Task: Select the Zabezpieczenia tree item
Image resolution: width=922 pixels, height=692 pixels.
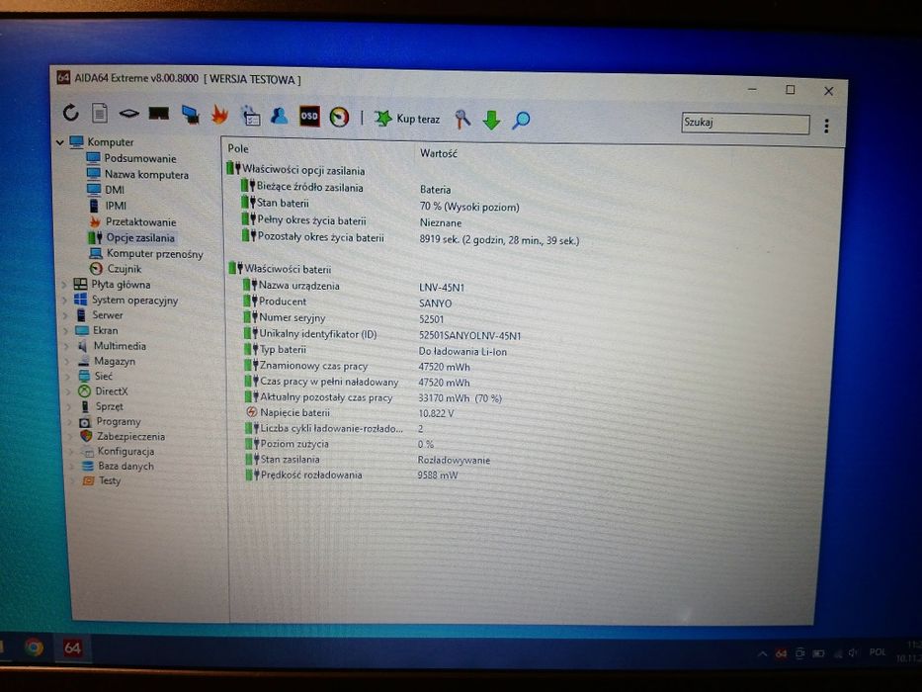Action: coord(130,437)
